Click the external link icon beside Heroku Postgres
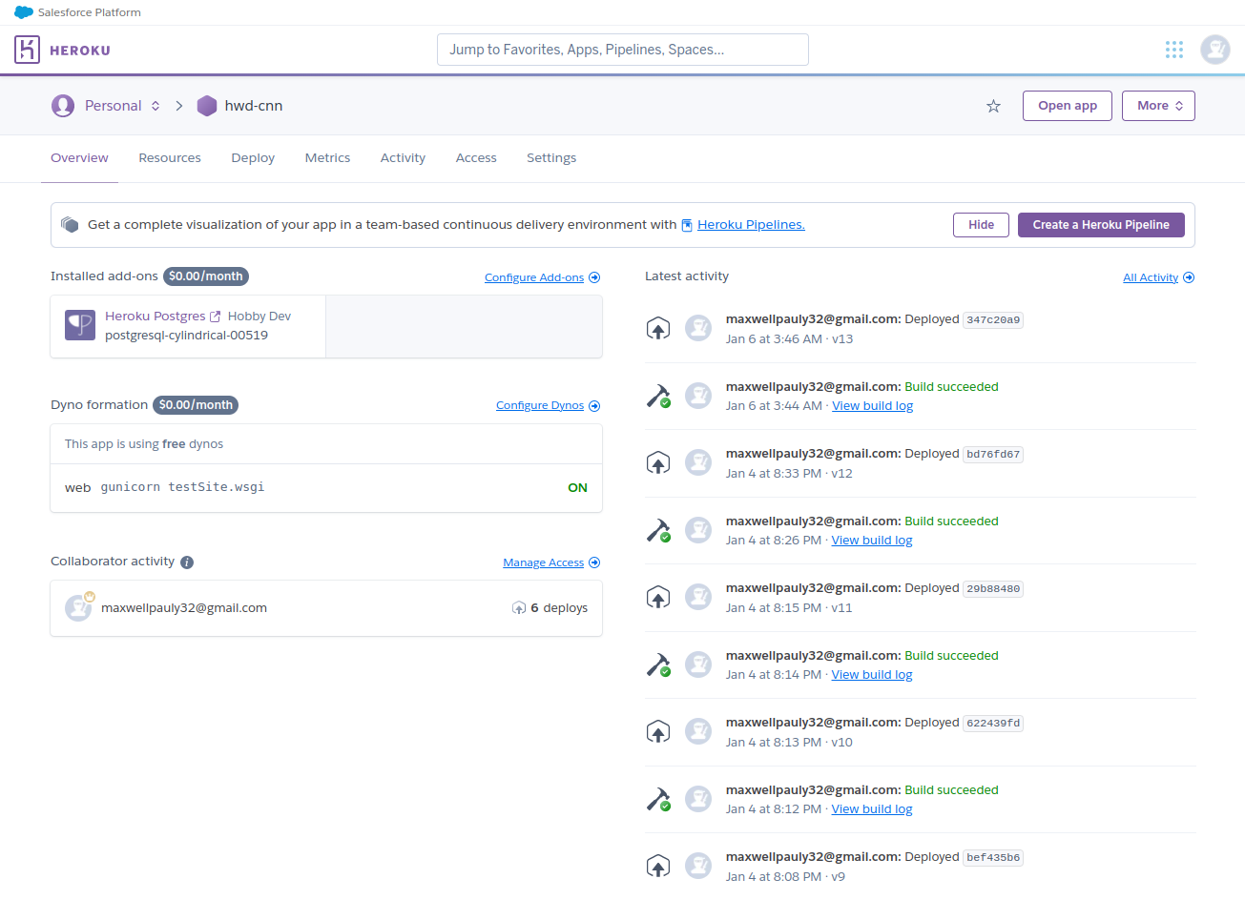The height and width of the screenshot is (920, 1245). 216,317
